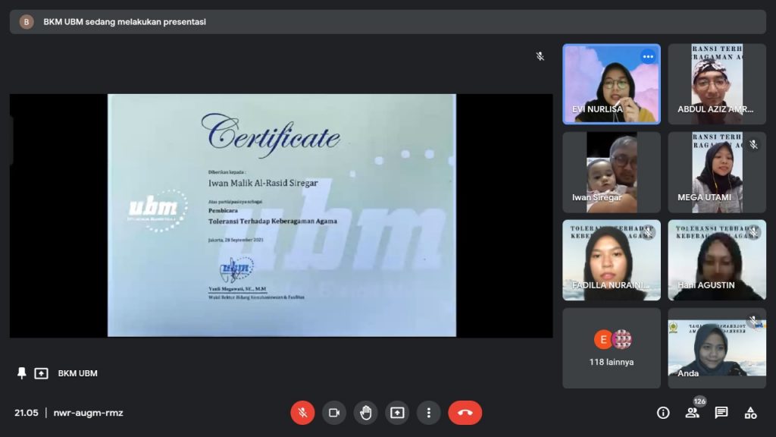
Task: Click the orange E avatar in the 118 lainnya tile
Action: [602, 339]
